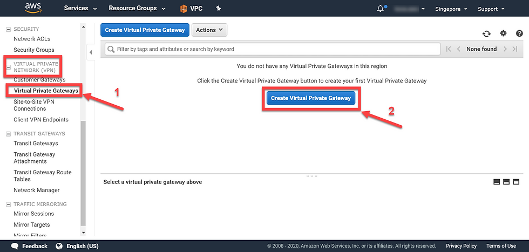Viewport: 529px width, 252px height.
Task: Click the globe language icon
Action: [x=59, y=246]
